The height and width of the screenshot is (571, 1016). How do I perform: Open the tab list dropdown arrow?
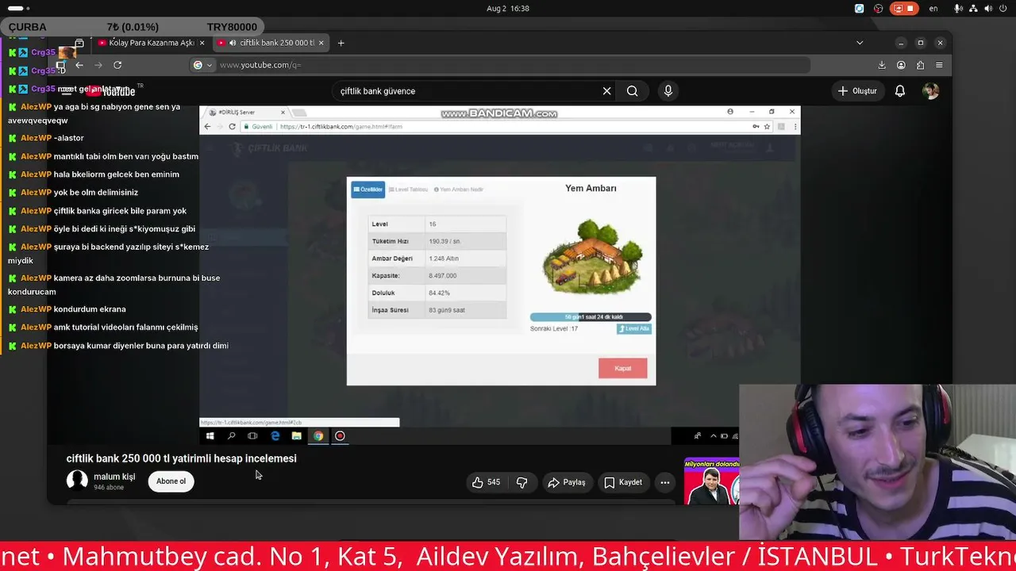click(x=860, y=43)
